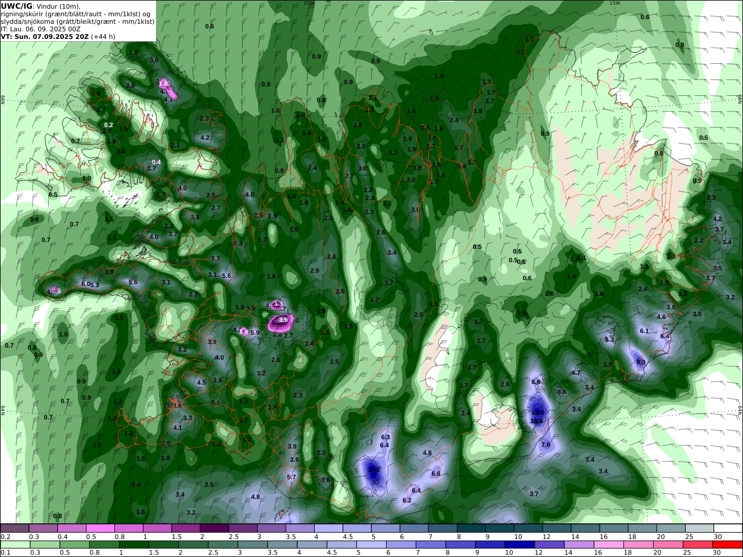Viewport: 743px width, 557px height.
Task: Click white '1.6' inside pink snow blob
Action: pos(164,84)
